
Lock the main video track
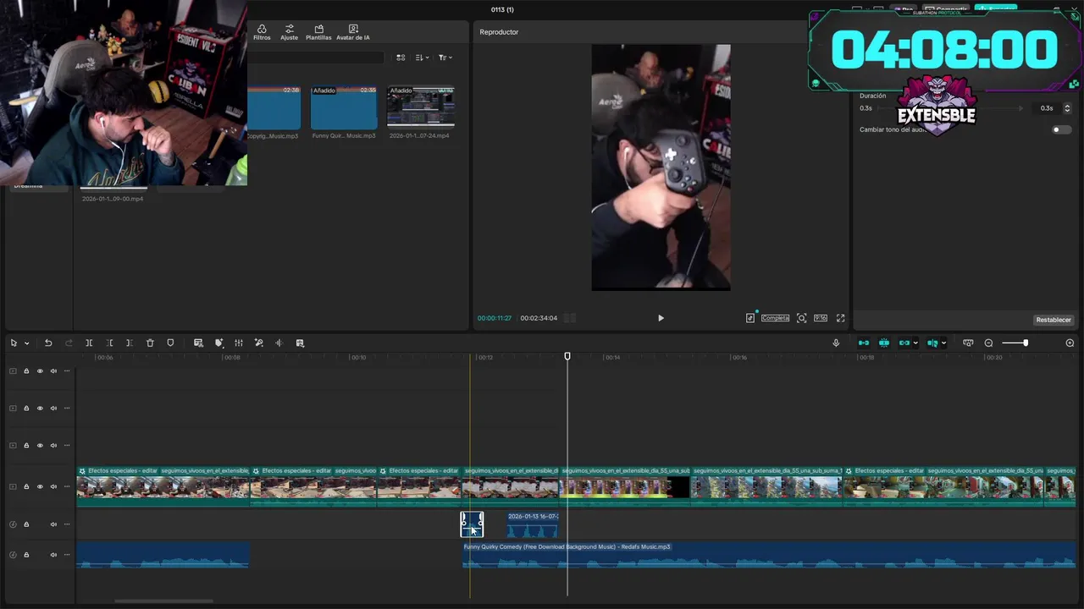tap(26, 486)
